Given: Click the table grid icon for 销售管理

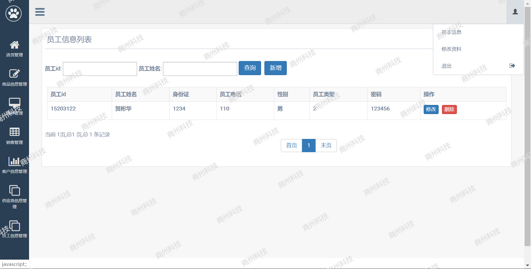Looking at the screenshot, I should point(14,132).
